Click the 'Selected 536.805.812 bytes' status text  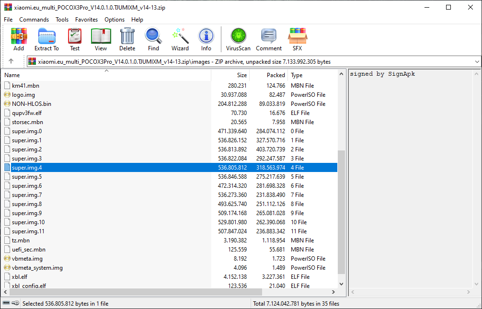click(66, 303)
